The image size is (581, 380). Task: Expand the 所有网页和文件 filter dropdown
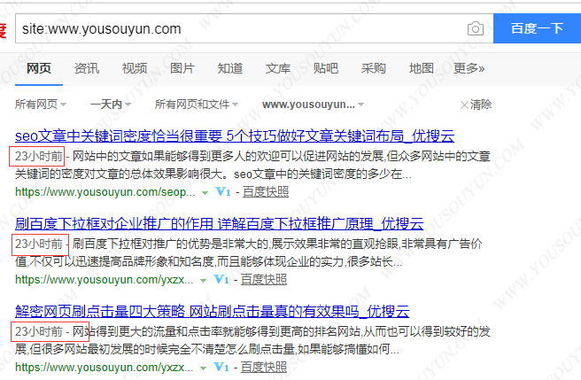click(x=197, y=105)
